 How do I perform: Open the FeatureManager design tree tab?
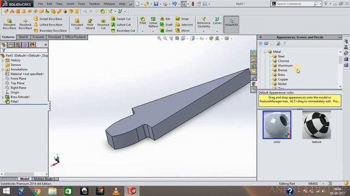[4, 45]
